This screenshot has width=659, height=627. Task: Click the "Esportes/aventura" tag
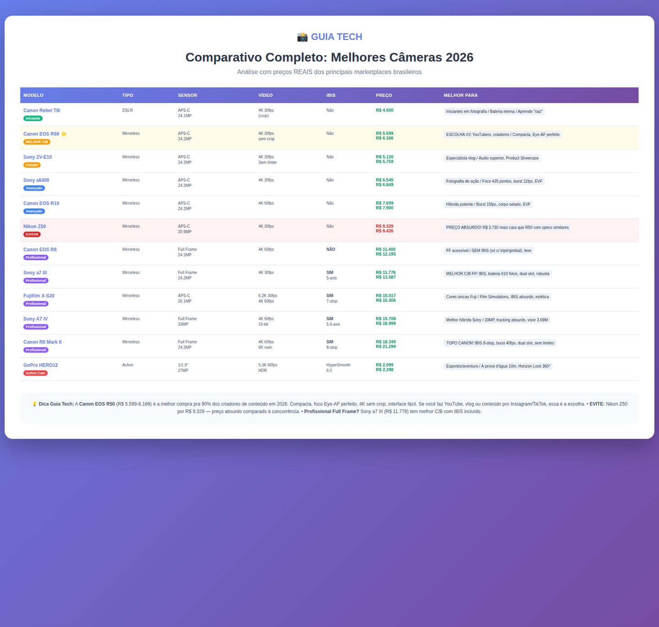pos(498,366)
